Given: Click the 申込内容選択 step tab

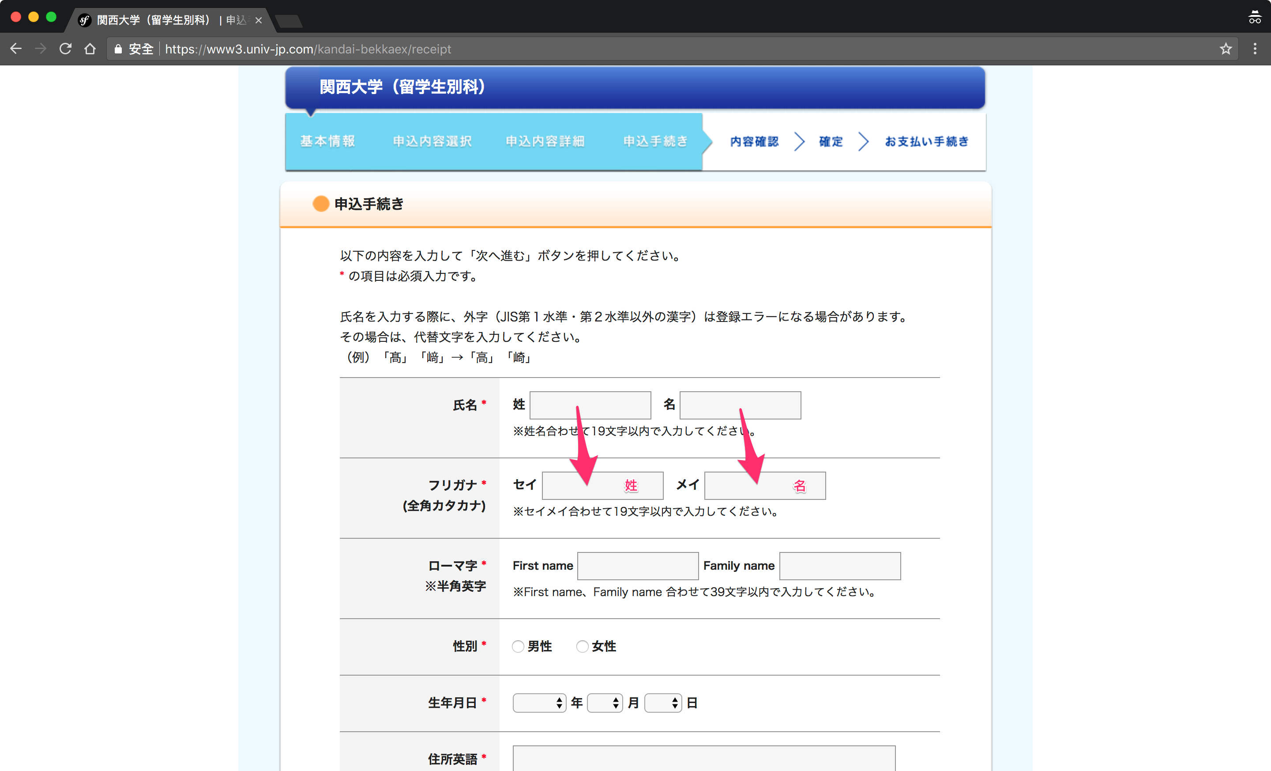Looking at the screenshot, I should (432, 141).
